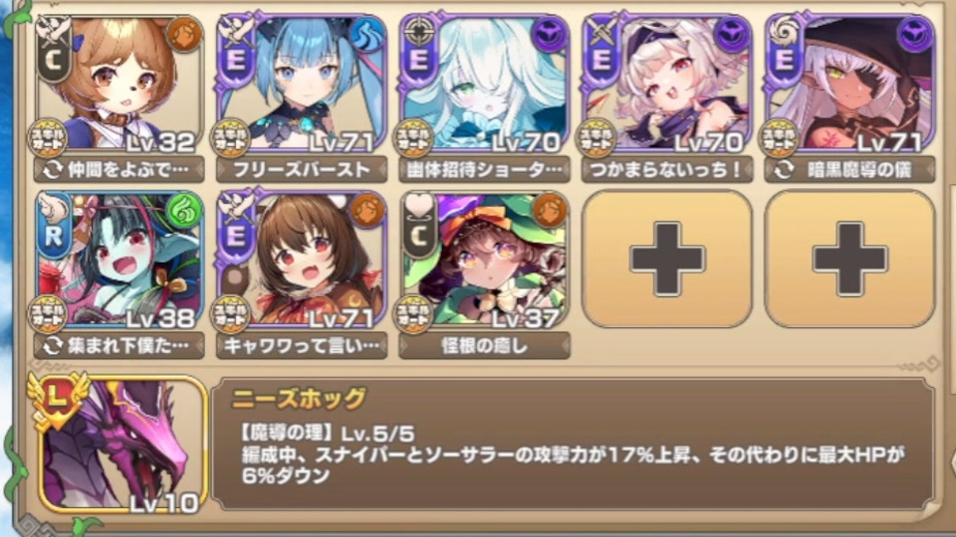Select the dark-skinned witch Lv 71 card
The height and width of the screenshot is (537, 956).
pyautogui.click(x=849, y=84)
